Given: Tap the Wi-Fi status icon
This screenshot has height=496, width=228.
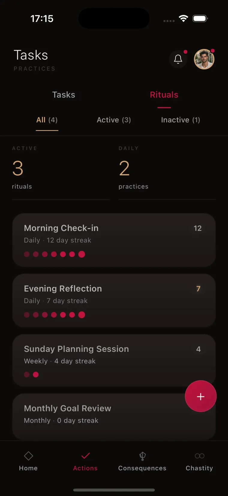Looking at the screenshot, I should (183, 19).
